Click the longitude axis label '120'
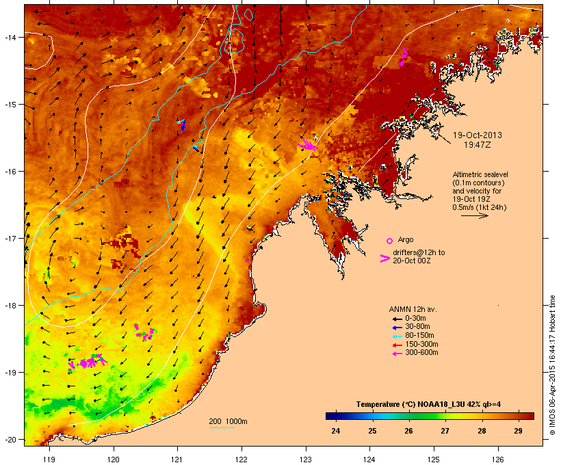 114,460
